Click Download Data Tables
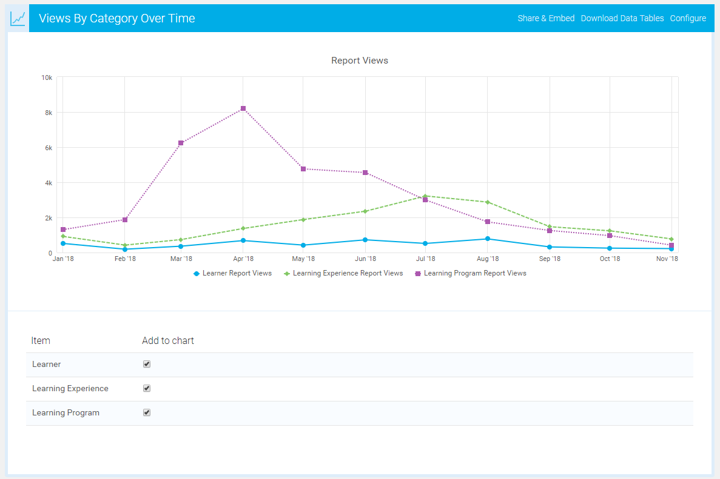Viewport: 720px width, 479px height. coord(622,18)
